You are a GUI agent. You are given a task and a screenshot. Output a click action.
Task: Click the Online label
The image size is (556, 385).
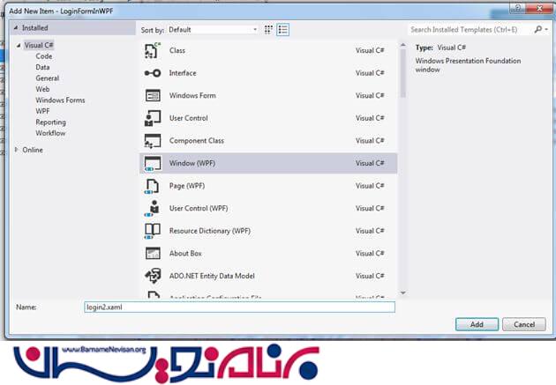coord(33,150)
